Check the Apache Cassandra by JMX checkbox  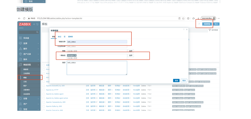click(44, 102)
